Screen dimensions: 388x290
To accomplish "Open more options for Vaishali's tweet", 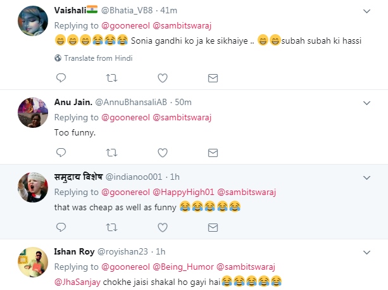I will click(x=366, y=11).
